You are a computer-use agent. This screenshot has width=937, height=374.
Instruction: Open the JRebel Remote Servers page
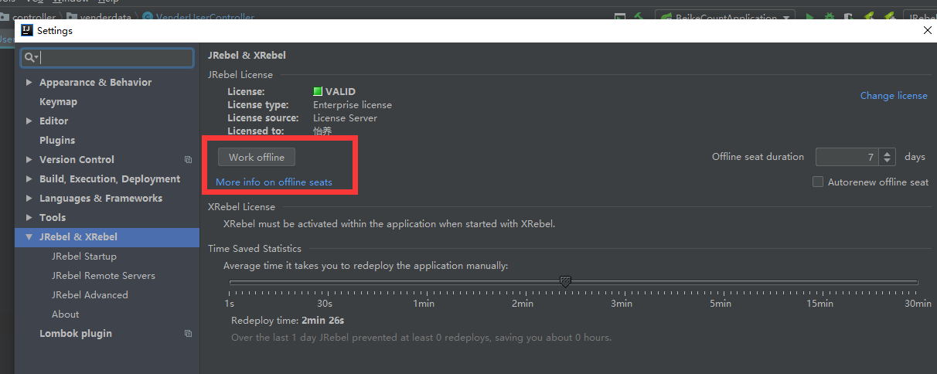tap(104, 275)
